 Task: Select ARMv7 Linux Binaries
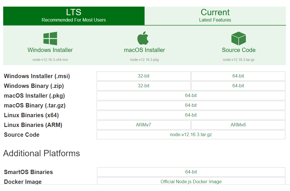143,125
